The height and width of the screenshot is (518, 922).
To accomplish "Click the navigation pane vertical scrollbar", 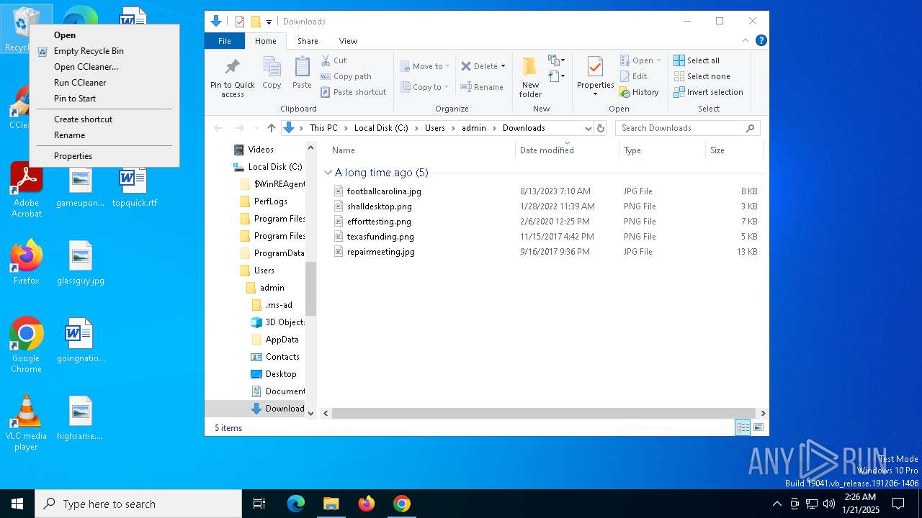I will click(311, 288).
